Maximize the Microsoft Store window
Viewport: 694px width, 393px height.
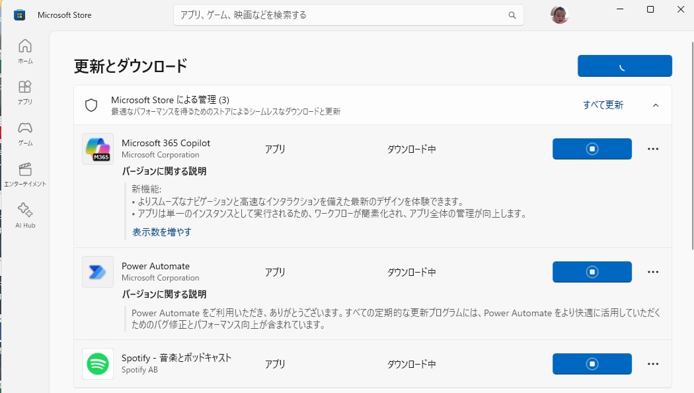[x=650, y=9]
